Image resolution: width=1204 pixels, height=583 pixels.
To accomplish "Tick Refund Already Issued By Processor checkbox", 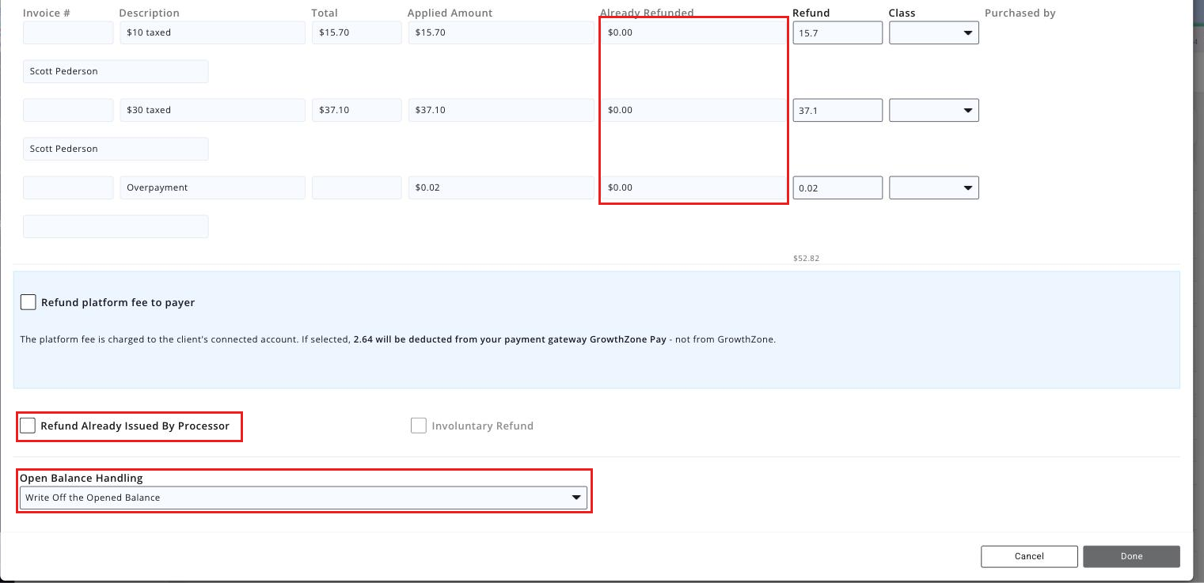I will [28, 426].
